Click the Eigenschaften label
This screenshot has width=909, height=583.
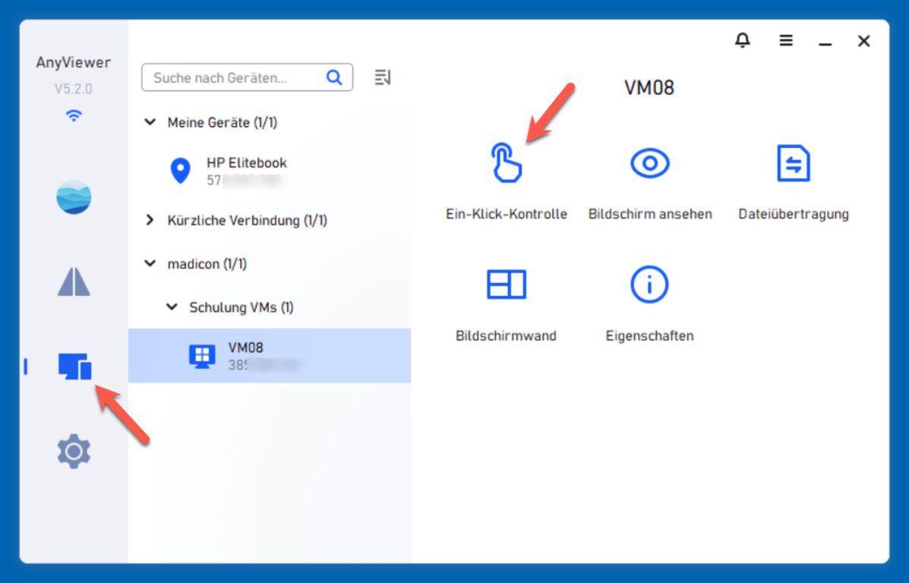tap(649, 336)
